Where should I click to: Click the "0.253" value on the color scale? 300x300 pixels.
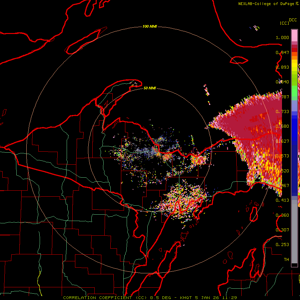pyautogui.click(x=282, y=245)
